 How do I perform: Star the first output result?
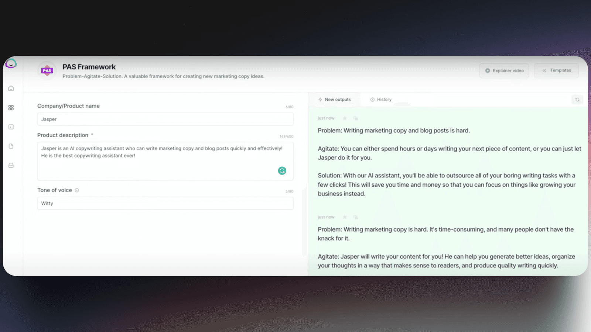tap(345, 118)
